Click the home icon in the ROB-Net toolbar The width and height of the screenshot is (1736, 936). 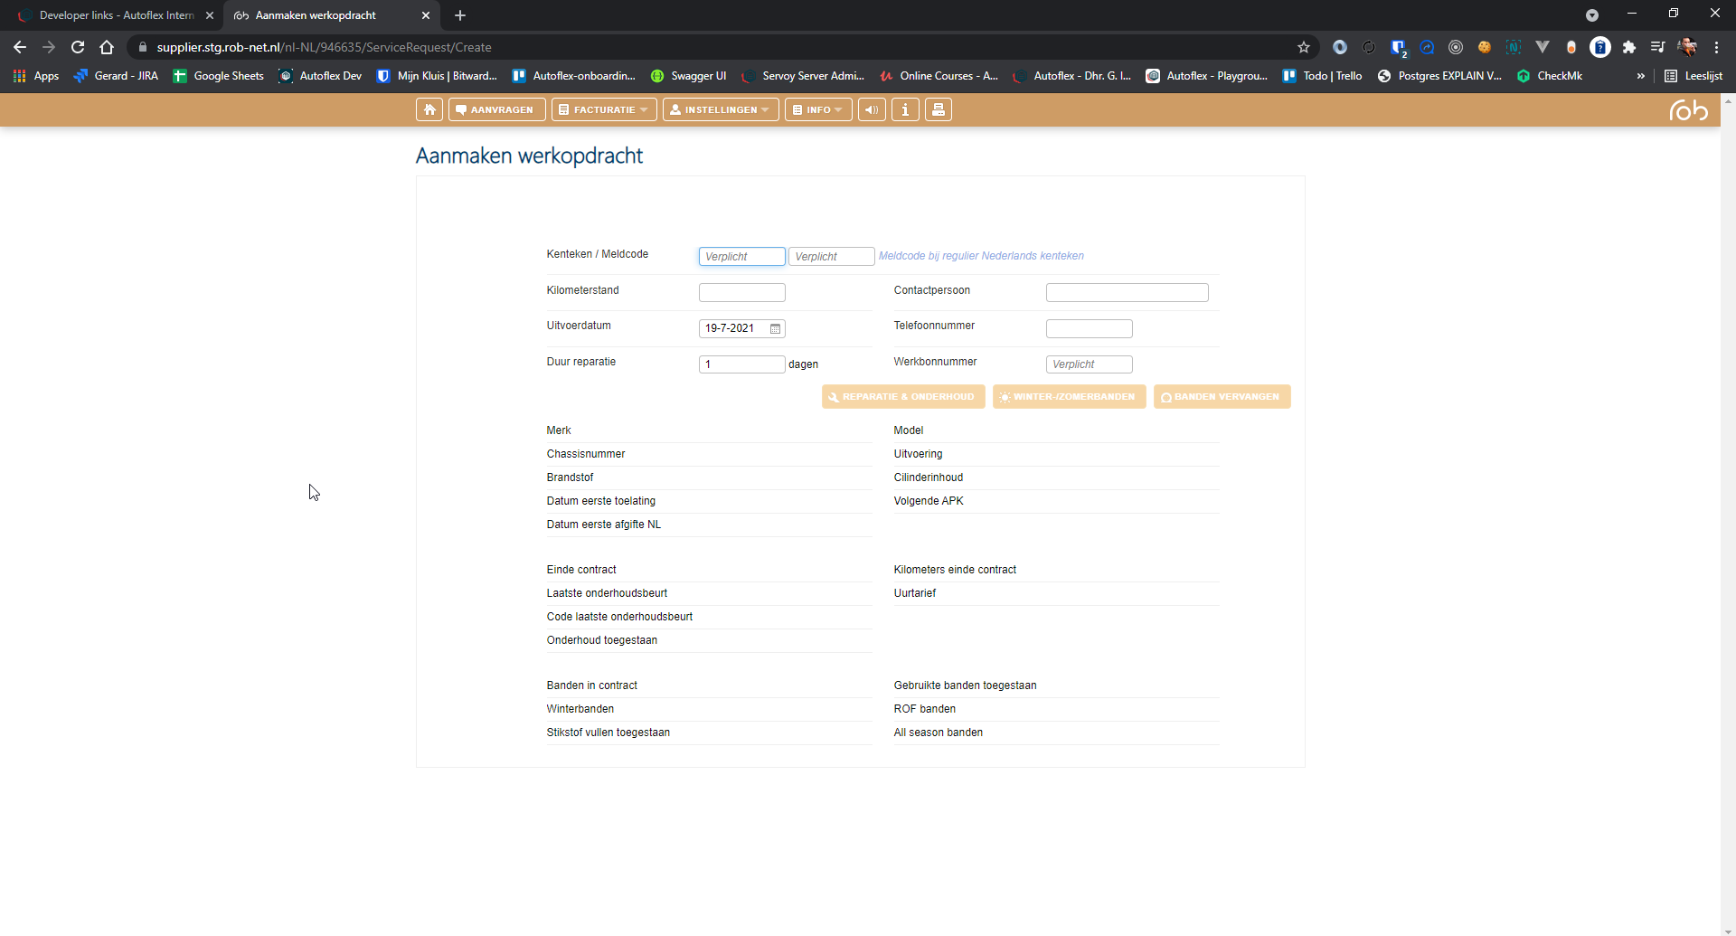point(429,109)
